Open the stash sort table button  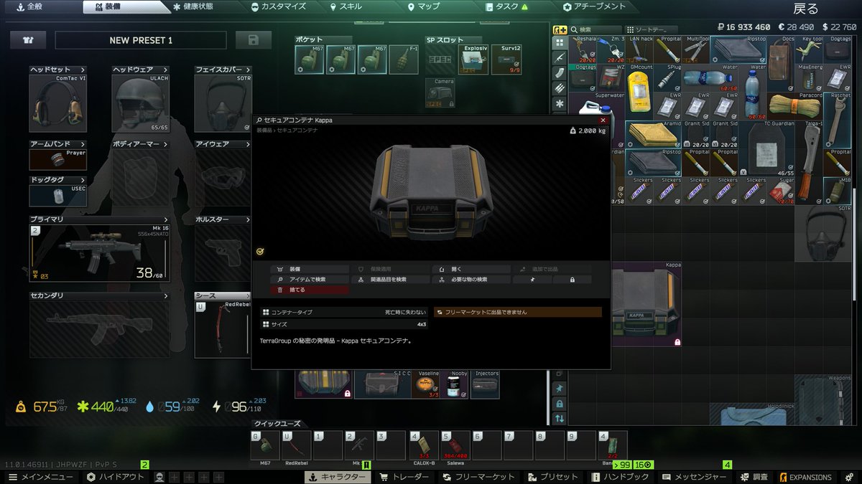pos(651,29)
